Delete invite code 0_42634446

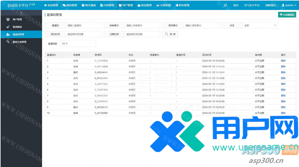(283, 72)
